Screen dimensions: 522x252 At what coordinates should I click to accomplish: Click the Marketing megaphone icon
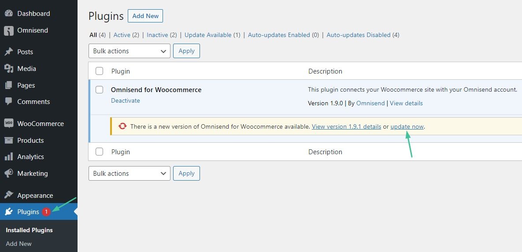(9, 174)
